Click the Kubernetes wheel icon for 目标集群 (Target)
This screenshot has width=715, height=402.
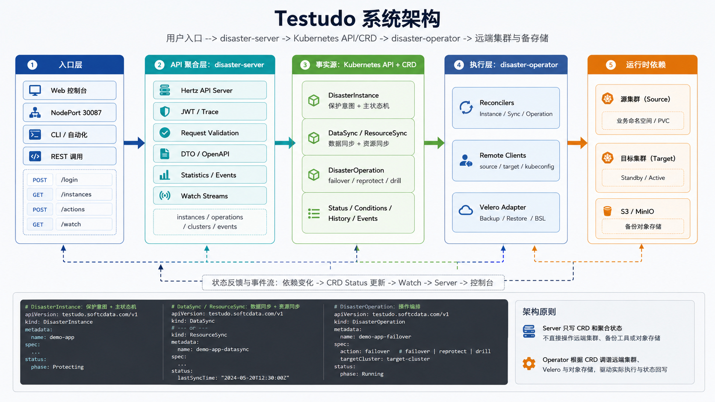(x=608, y=158)
